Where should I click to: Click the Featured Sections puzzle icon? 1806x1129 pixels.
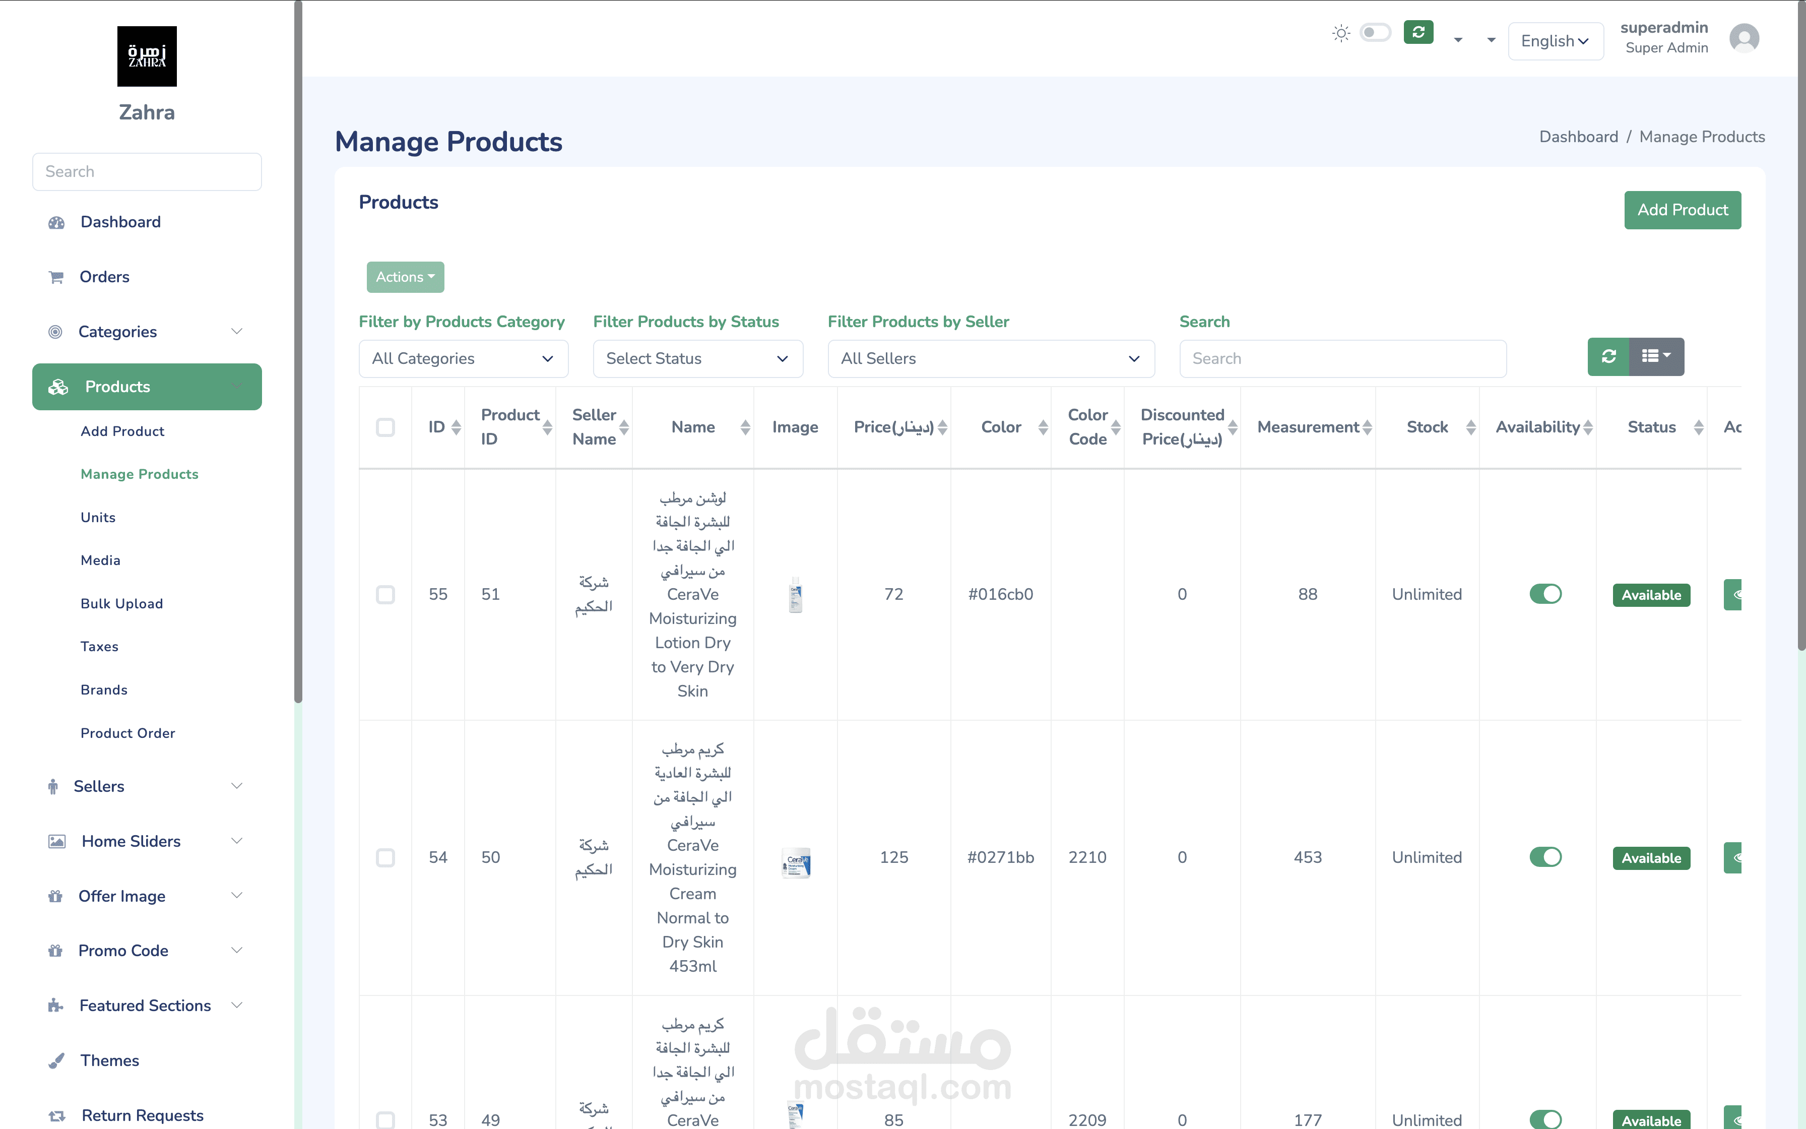click(55, 1006)
